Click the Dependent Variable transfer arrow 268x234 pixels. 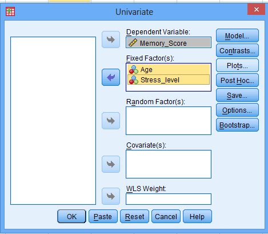coord(111,39)
